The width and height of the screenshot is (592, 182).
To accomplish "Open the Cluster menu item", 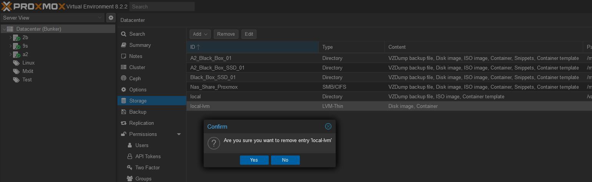I will click(x=152, y=67).
